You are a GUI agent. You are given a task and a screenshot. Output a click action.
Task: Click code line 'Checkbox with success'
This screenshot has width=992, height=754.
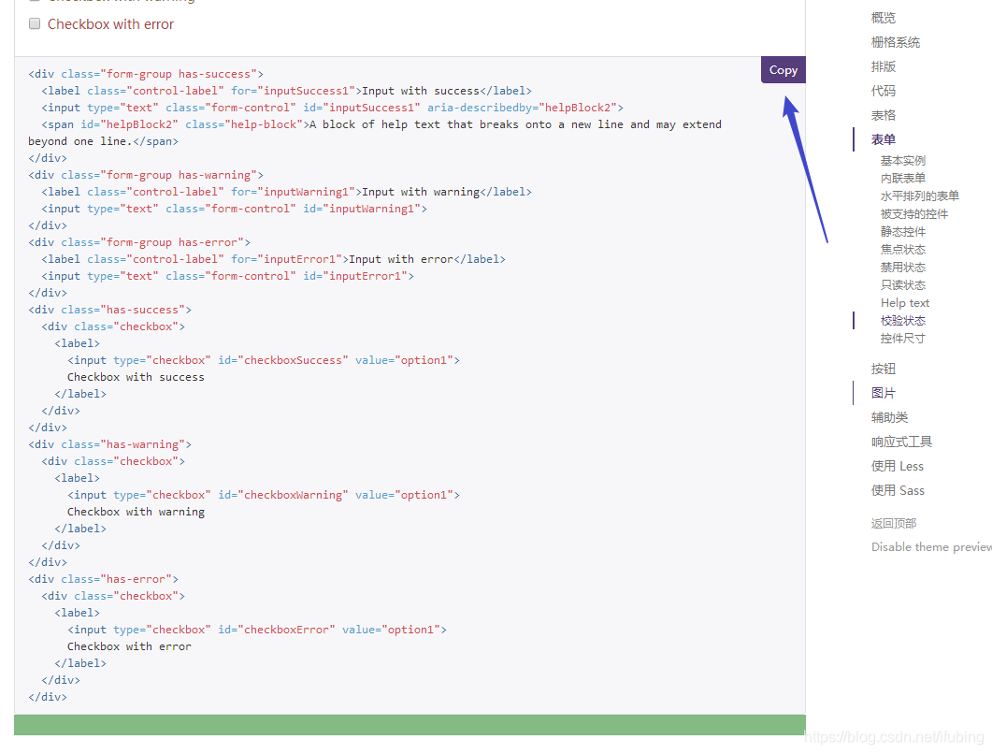136,377
